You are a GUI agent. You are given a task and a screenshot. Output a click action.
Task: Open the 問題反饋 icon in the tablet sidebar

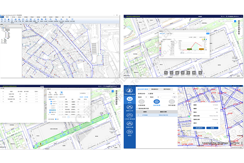coord(130,124)
